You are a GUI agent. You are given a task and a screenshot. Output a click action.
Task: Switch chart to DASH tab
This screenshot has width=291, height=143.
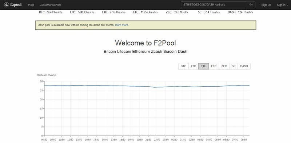point(244,66)
